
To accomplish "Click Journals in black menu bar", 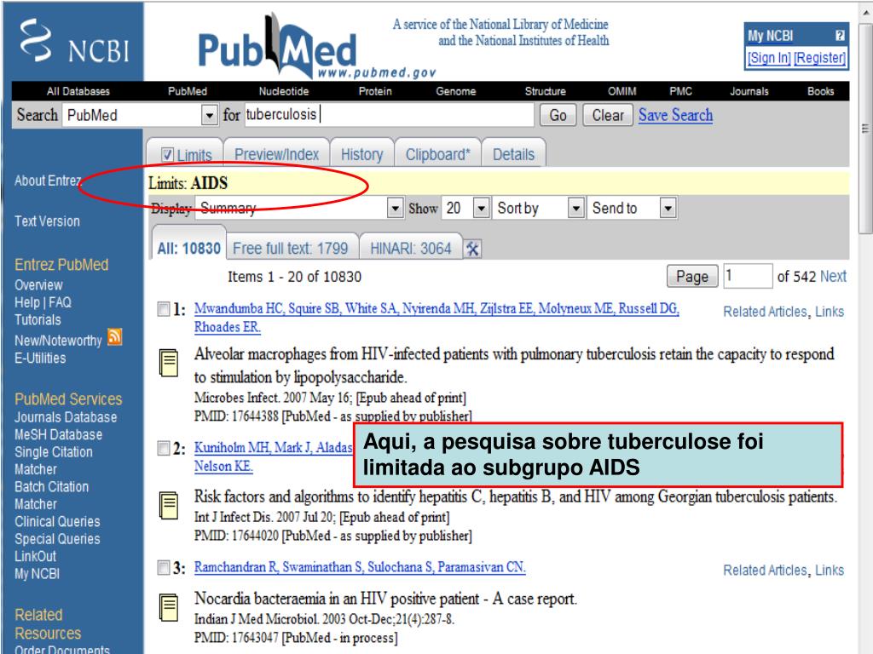I will 749,91.
